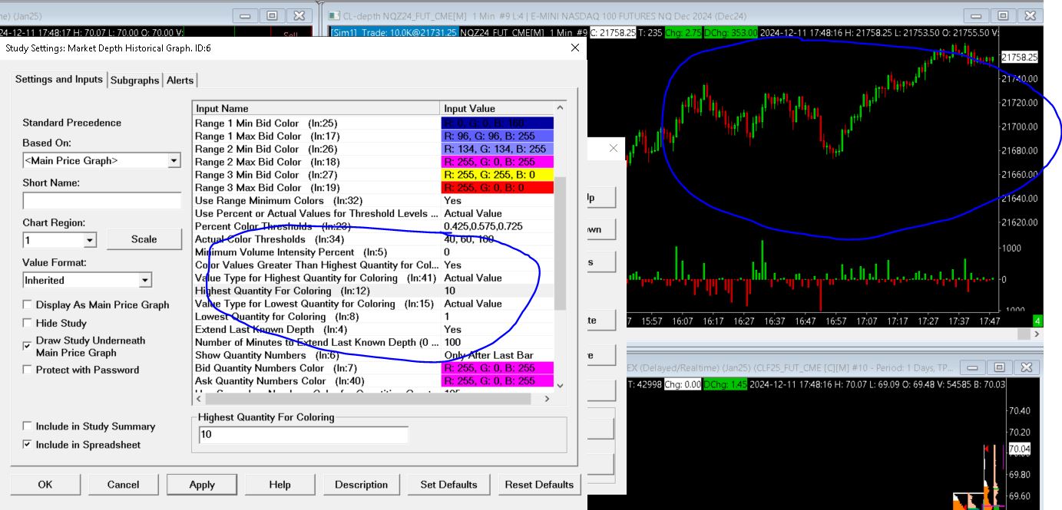
Task: Click the green 4 indicator on NQ chart
Action: 1037,321
